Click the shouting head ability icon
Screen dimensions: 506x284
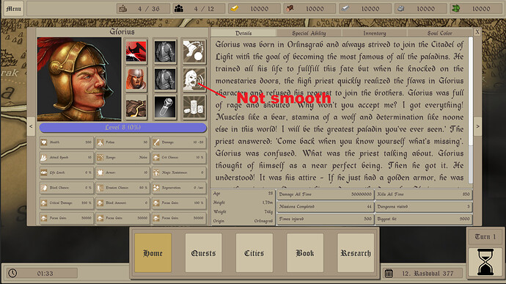point(194,79)
